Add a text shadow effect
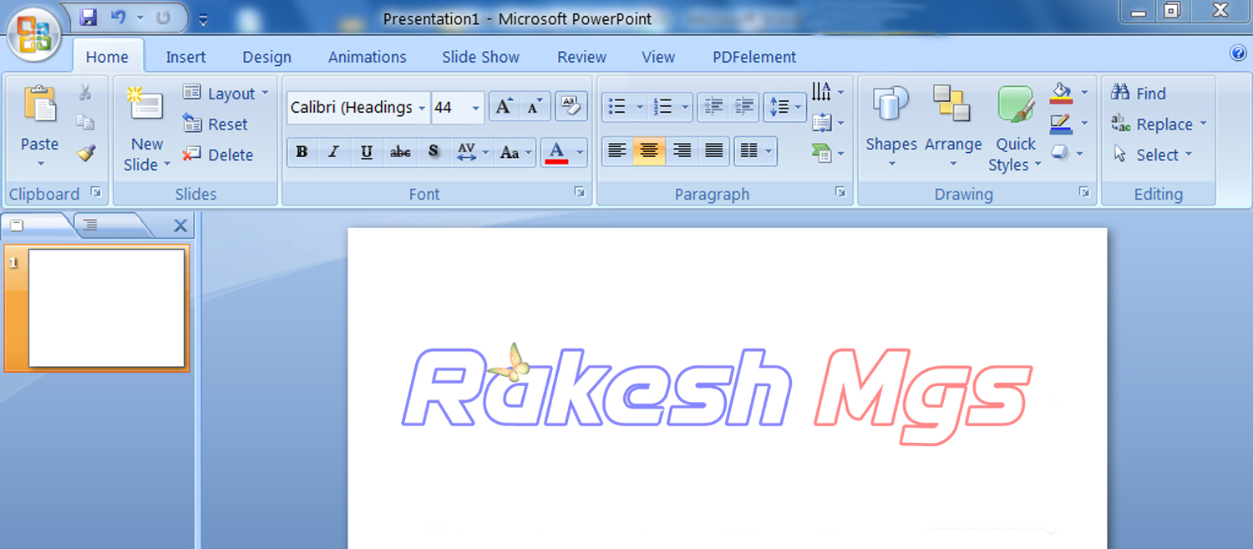 tap(433, 152)
